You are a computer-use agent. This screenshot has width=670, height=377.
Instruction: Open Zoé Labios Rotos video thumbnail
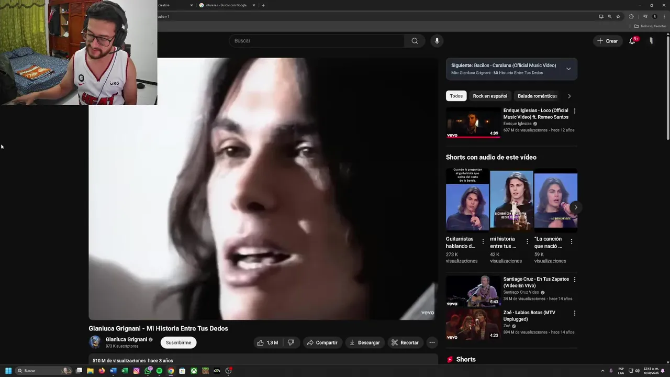pyautogui.click(x=473, y=325)
